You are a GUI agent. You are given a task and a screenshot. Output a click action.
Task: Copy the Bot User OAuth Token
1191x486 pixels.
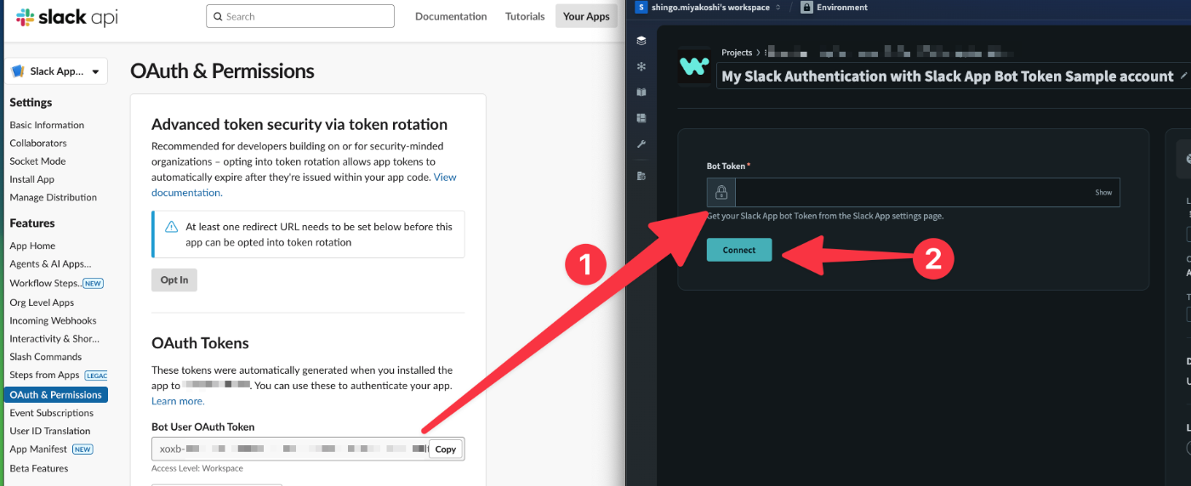tap(446, 449)
